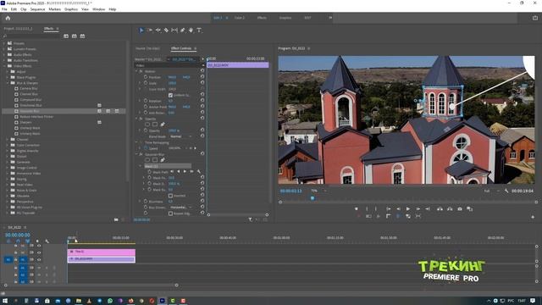
Task: Select the Selection tool in the toolbar
Action: click(x=141, y=30)
